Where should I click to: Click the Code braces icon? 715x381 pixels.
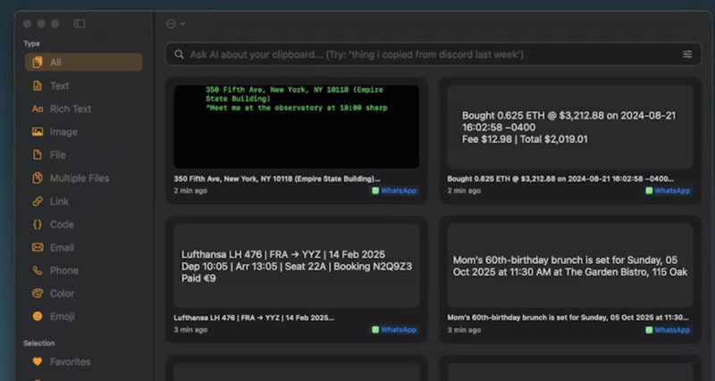click(x=38, y=225)
